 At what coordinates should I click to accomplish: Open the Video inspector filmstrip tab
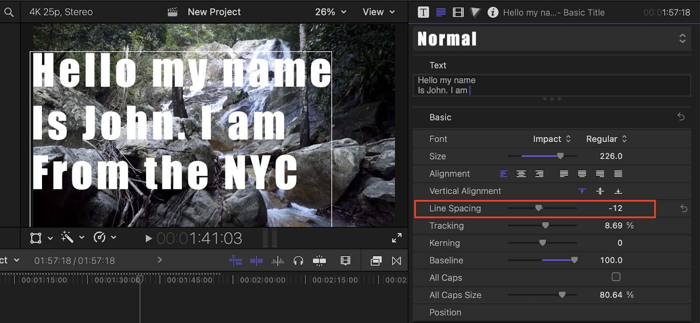458,12
